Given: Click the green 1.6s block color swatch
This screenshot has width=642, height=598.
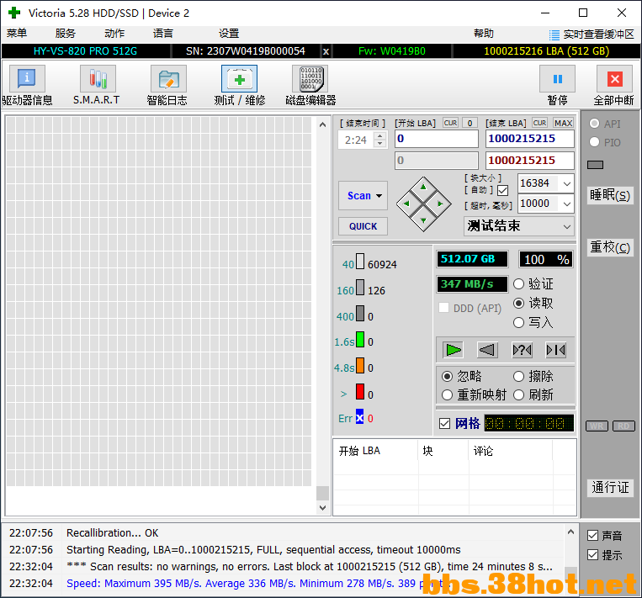Looking at the screenshot, I should (360, 340).
